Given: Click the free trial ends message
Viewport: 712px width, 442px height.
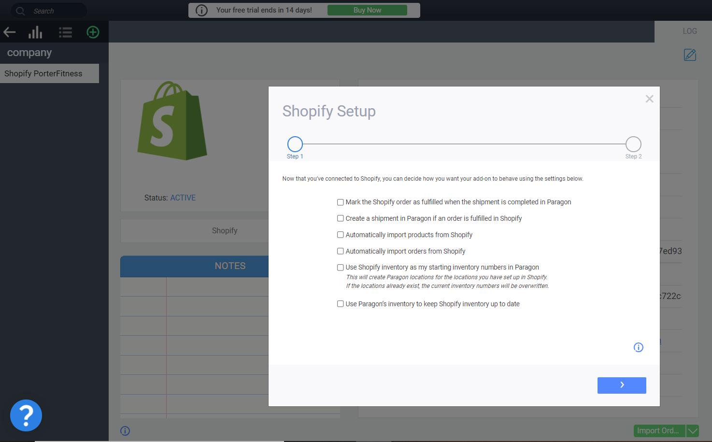Looking at the screenshot, I should click(264, 10).
